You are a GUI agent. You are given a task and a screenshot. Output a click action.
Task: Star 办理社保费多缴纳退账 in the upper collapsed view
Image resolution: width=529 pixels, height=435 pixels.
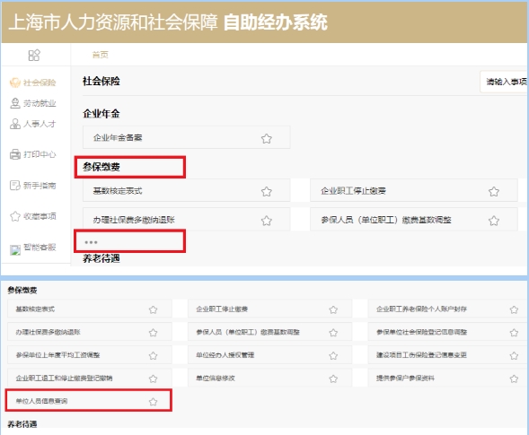[267, 221]
